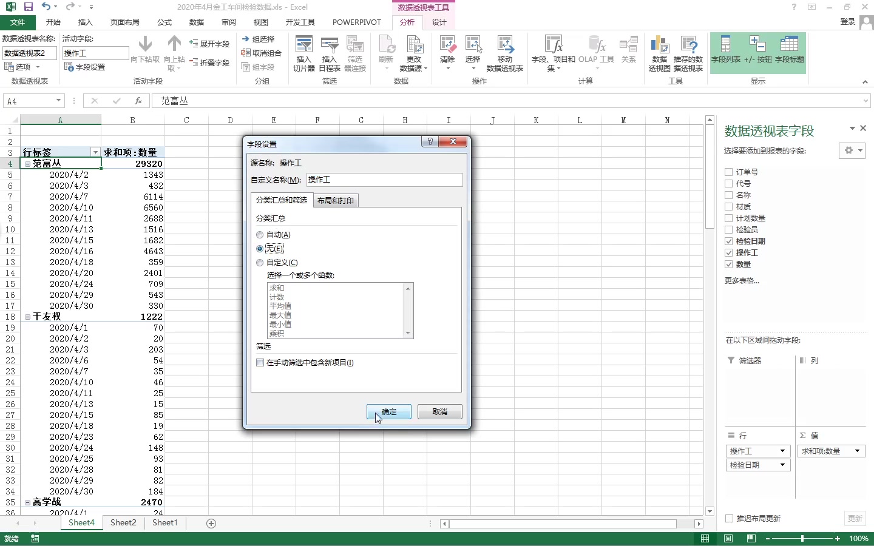
Task: Open 操作工 row field dropdown in pane
Action: [782, 451]
